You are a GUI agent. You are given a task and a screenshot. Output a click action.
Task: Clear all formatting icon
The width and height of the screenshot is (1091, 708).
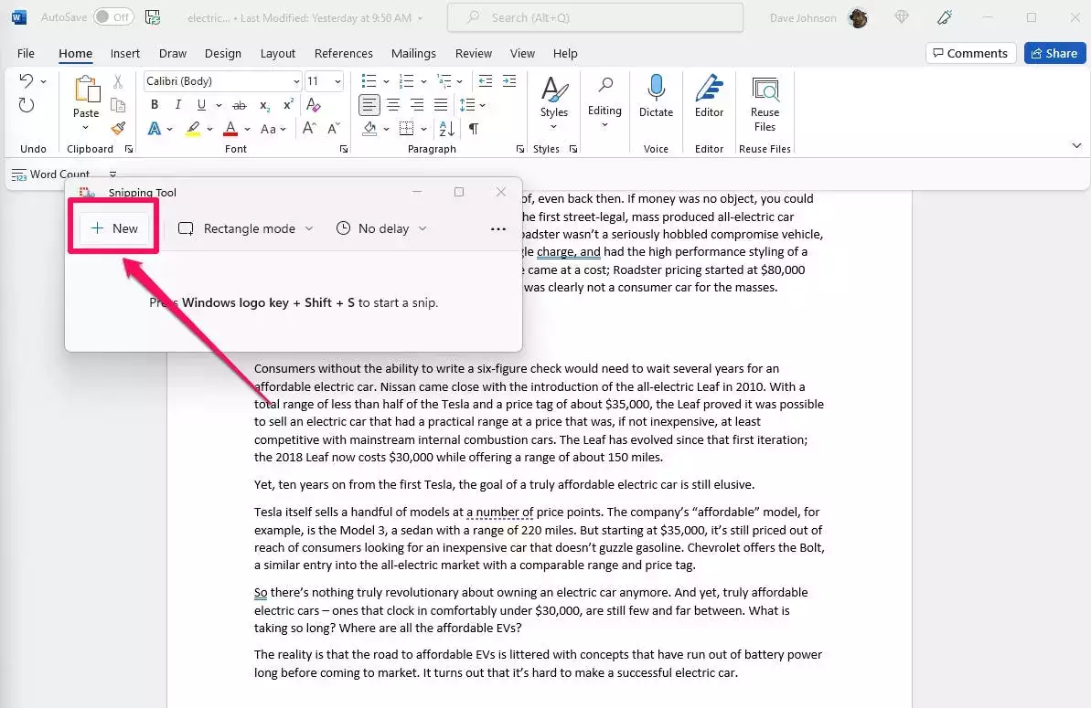(x=313, y=105)
